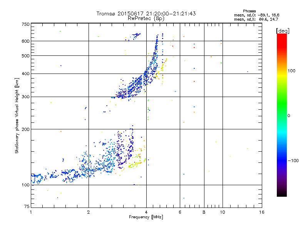Click the 'Stationary phase Virtual Height [km]' axis label
308x231 pixels.
[17, 115]
